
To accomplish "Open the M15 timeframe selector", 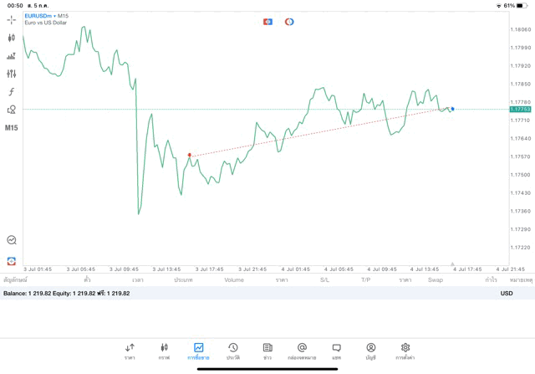I will [11, 128].
